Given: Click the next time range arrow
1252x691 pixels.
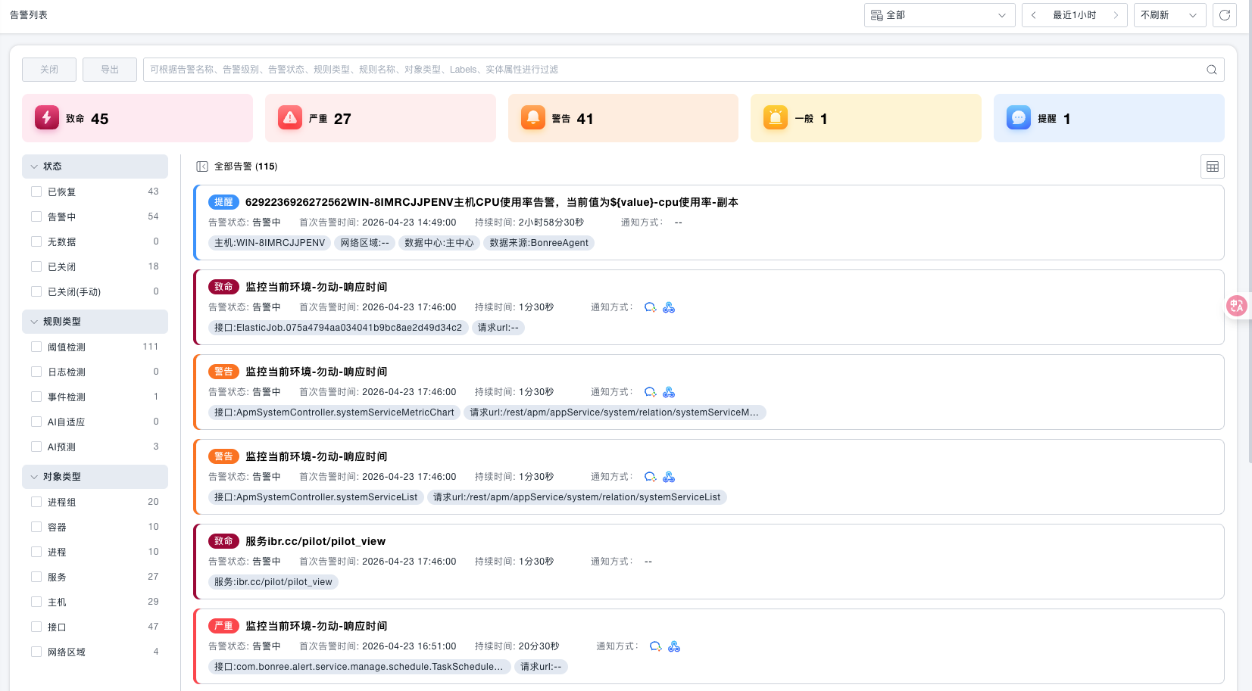Looking at the screenshot, I should pos(1116,15).
